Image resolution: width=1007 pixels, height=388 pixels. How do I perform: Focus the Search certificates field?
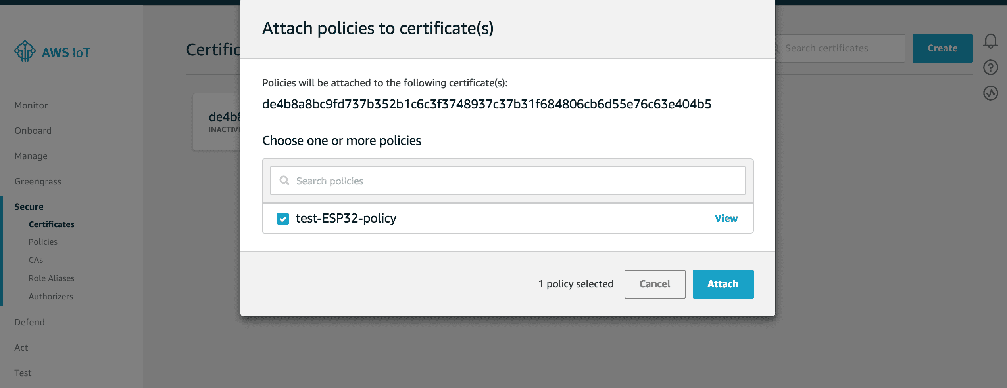pyautogui.click(x=833, y=48)
